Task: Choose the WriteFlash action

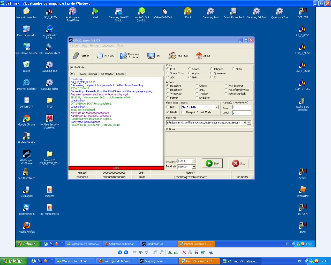Action: coord(168,94)
